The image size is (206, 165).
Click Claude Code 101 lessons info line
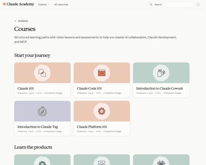pos(99,93)
